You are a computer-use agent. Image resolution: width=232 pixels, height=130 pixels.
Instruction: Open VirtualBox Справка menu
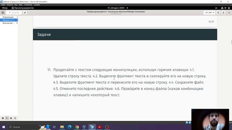[x=37, y=5]
